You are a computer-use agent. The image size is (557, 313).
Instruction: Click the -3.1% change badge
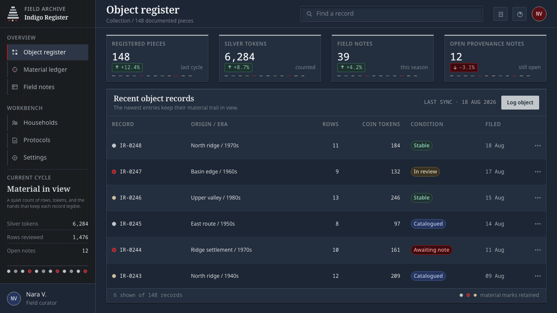pyautogui.click(x=464, y=67)
